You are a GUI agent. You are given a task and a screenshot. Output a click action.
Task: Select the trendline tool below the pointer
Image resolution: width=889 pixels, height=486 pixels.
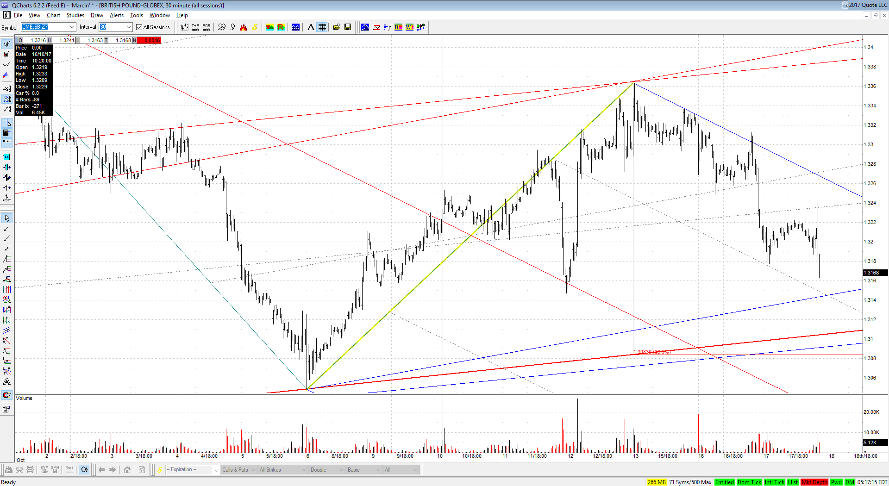tap(7, 228)
